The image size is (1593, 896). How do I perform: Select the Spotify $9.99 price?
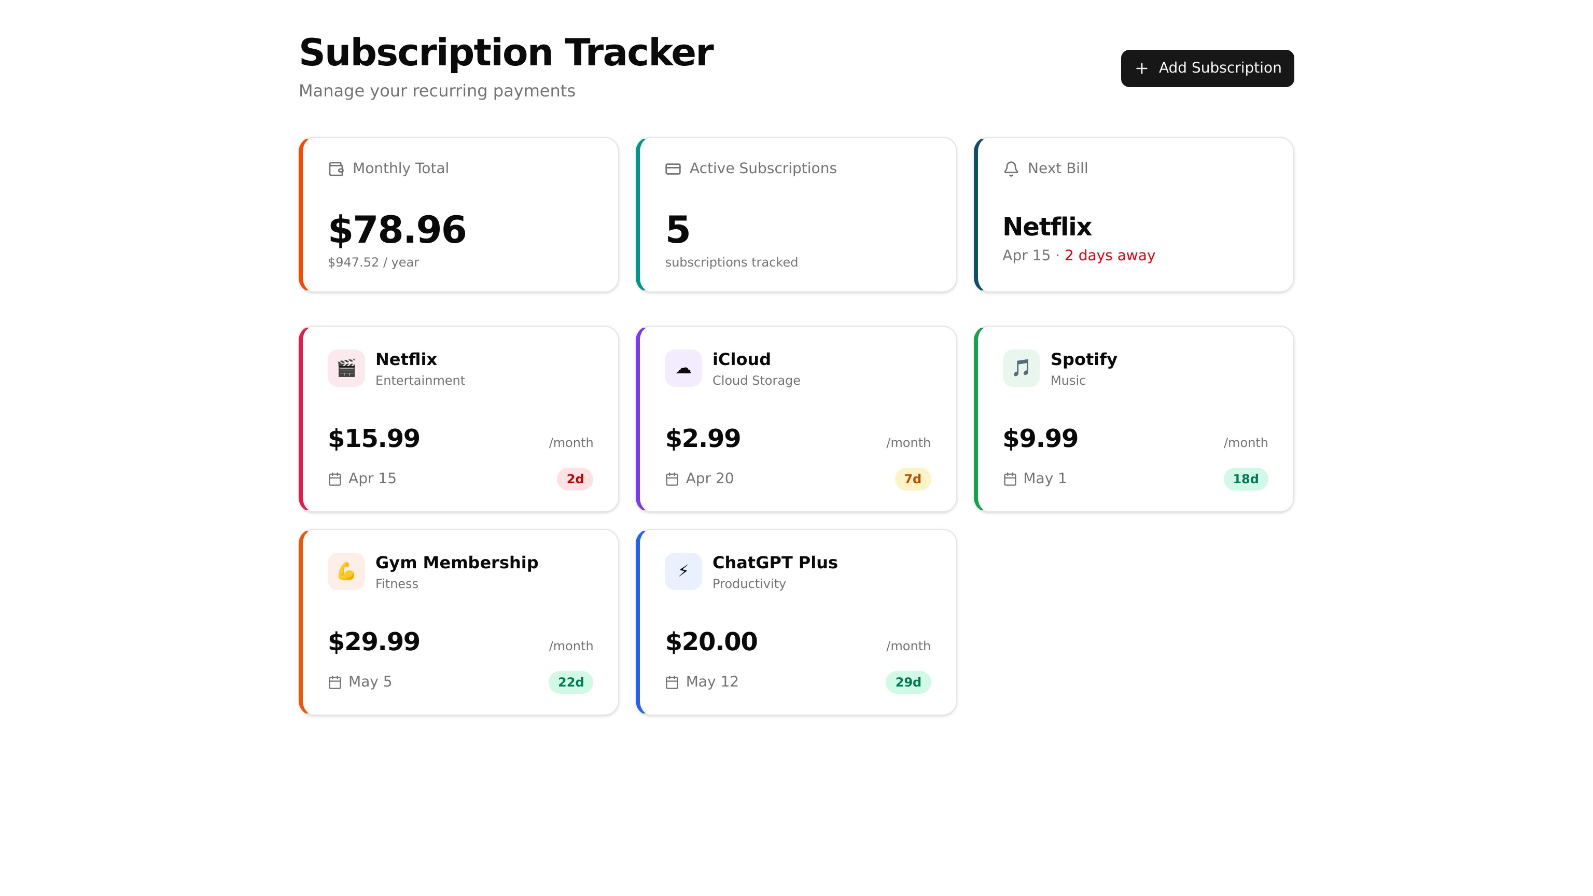click(1040, 439)
